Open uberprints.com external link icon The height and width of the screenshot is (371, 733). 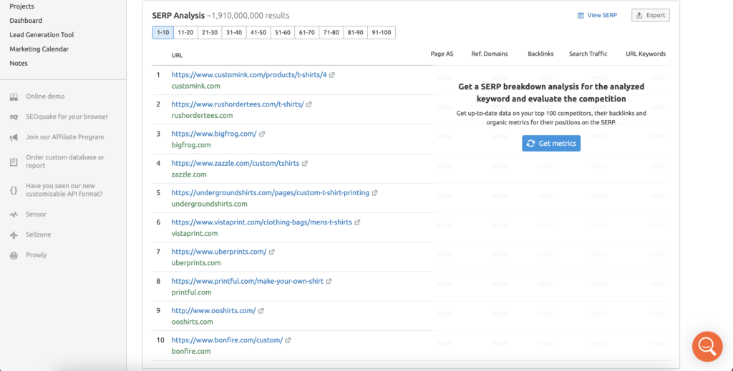(271, 252)
